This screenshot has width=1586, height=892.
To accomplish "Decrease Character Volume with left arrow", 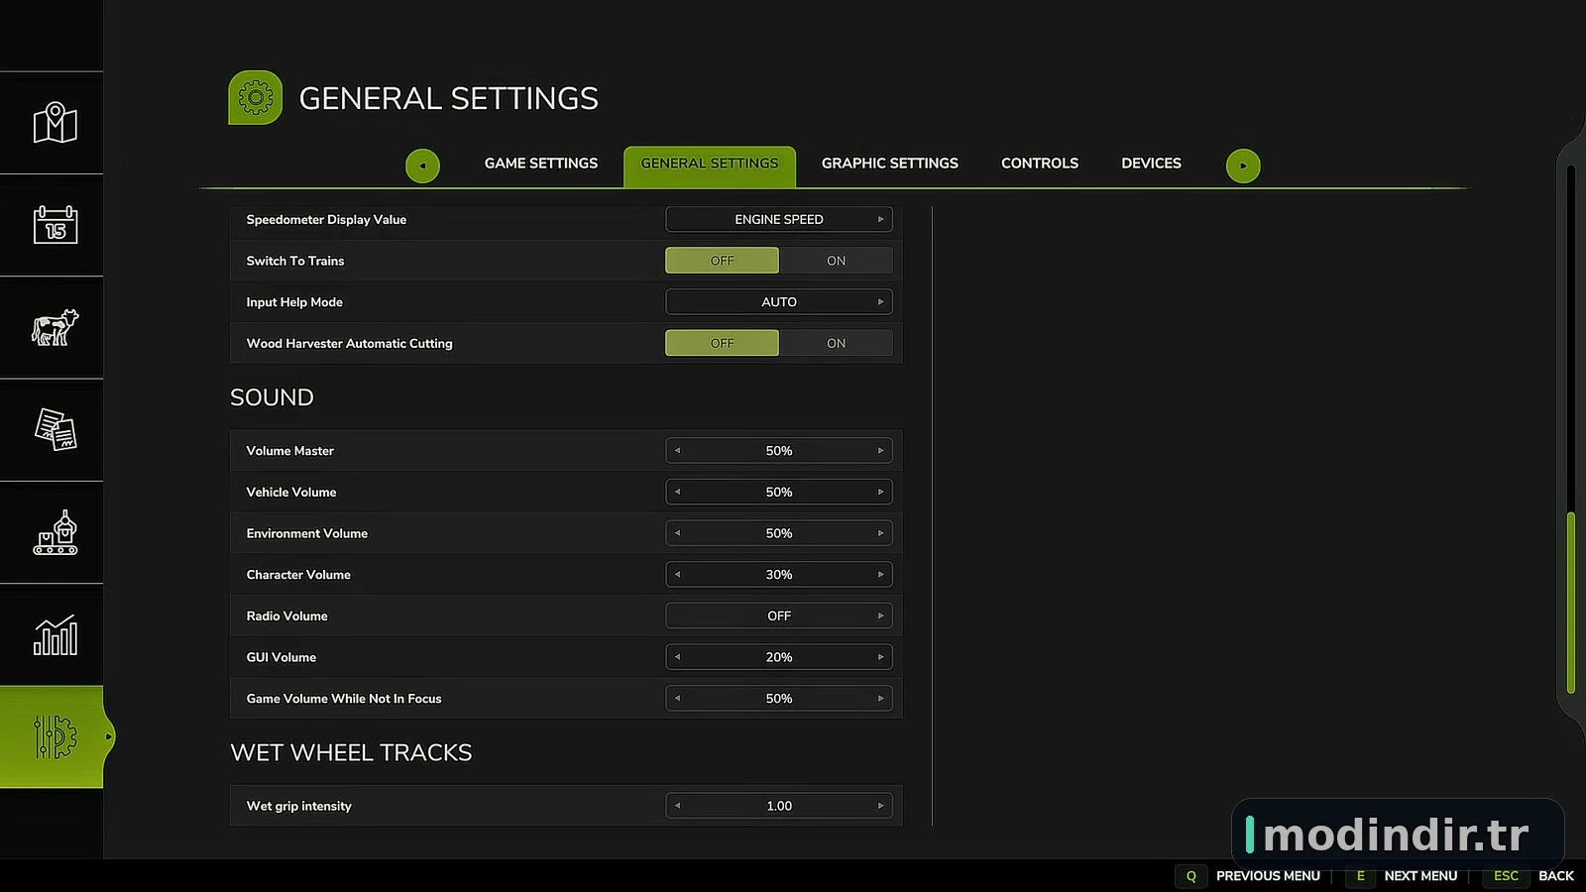I will (678, 575).
